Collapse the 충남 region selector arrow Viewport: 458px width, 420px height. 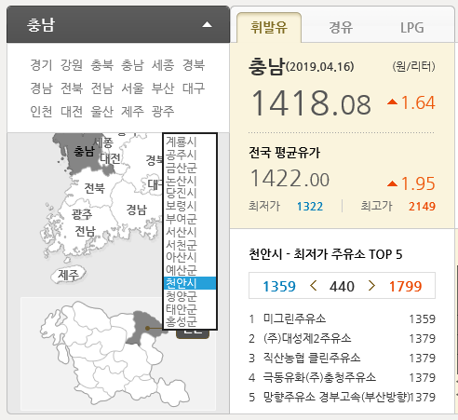click(207, 25)
